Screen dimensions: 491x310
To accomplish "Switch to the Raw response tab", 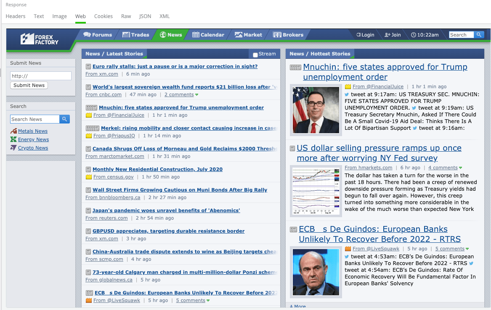I will pos(126,16).
